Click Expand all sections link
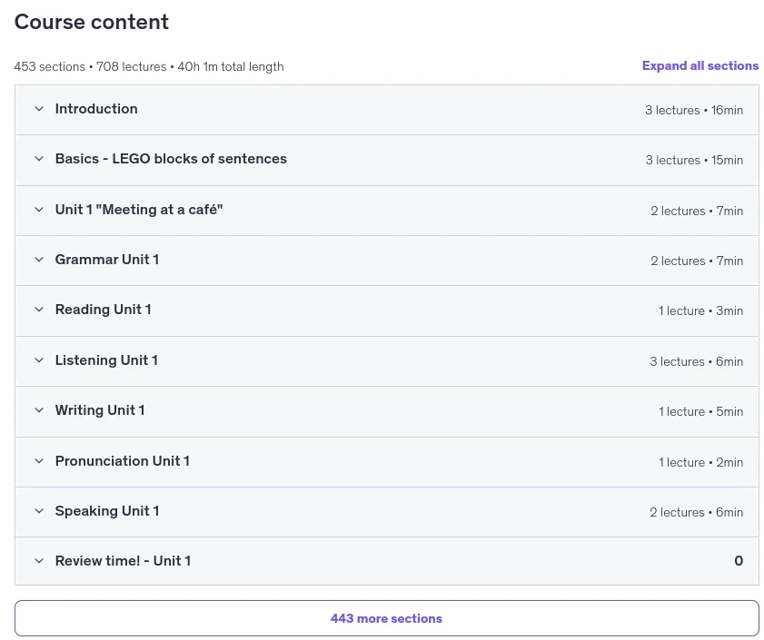The height and width of the screenshot is (640, 764). pos(700,65)
